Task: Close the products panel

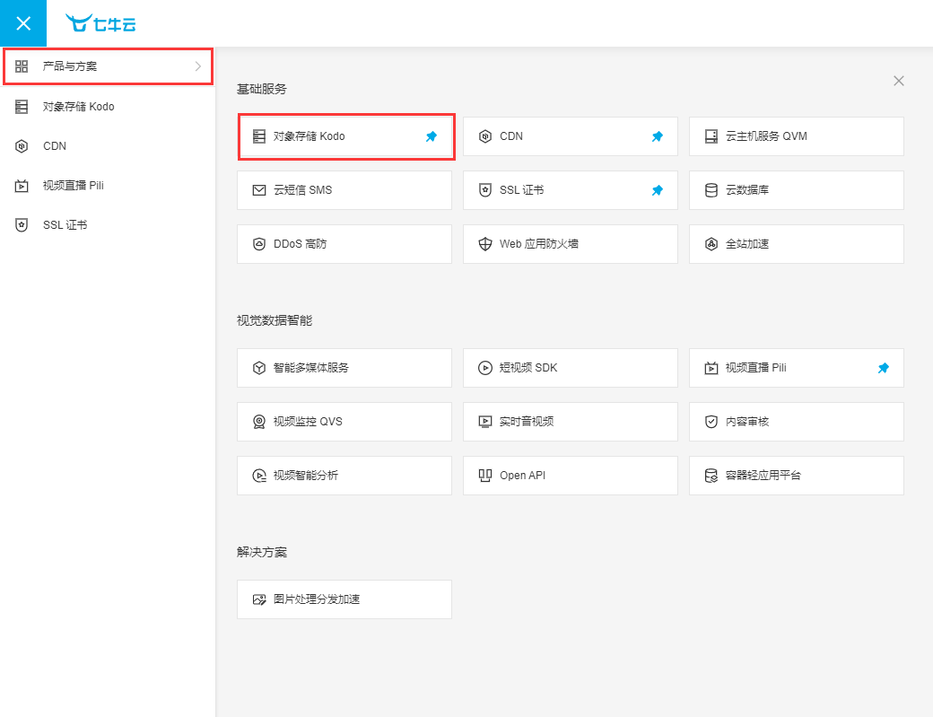Action: [899, 81]
